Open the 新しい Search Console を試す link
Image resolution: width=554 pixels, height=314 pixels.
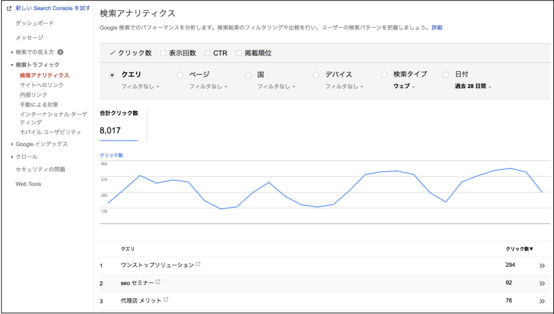(53, 8)
